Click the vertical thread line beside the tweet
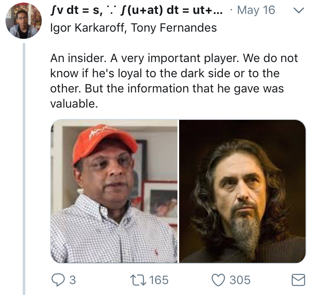 coord(24,169)
